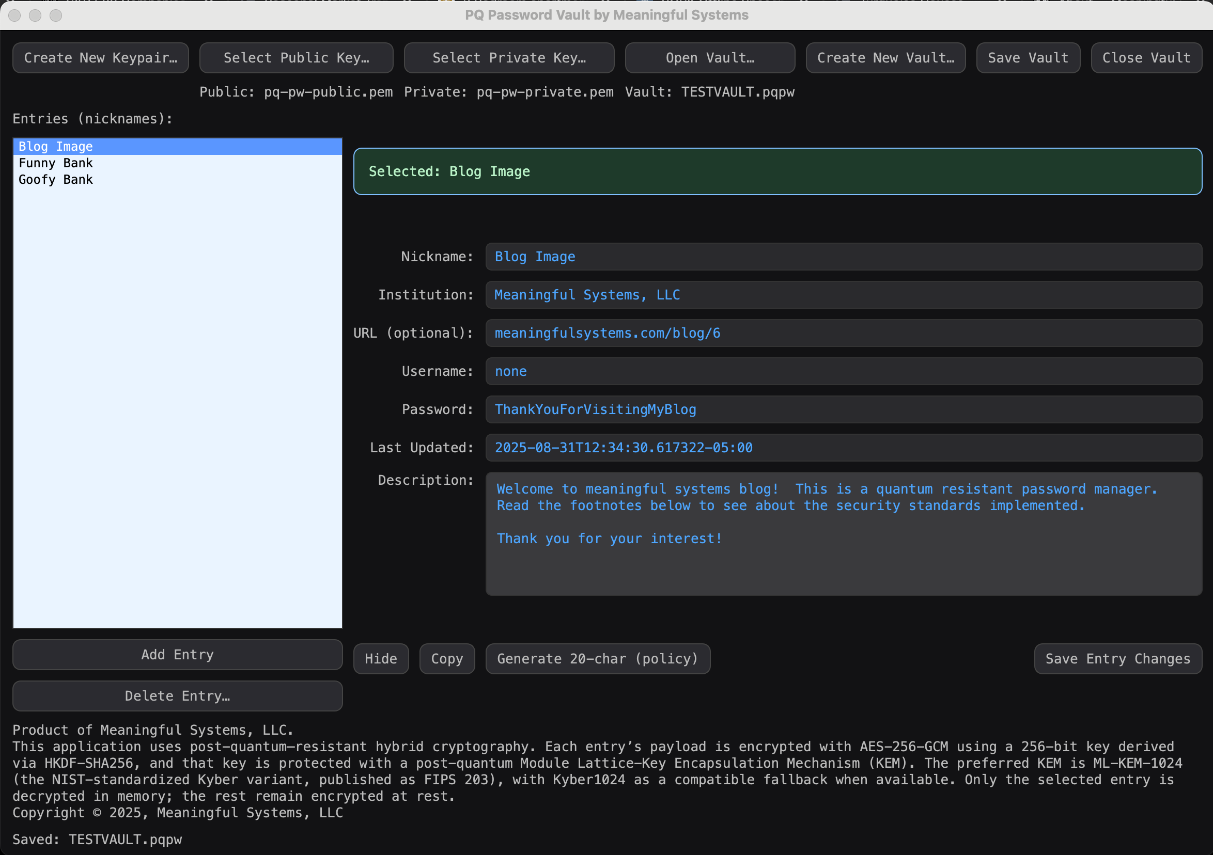Viewport: 1213px width, 855px height.
Task: Hide the password with Hide button
Action: pyautogui.click(x=381, y=658)
